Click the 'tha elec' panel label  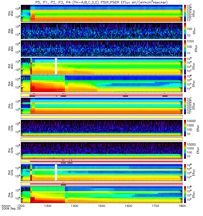point(11,13)
